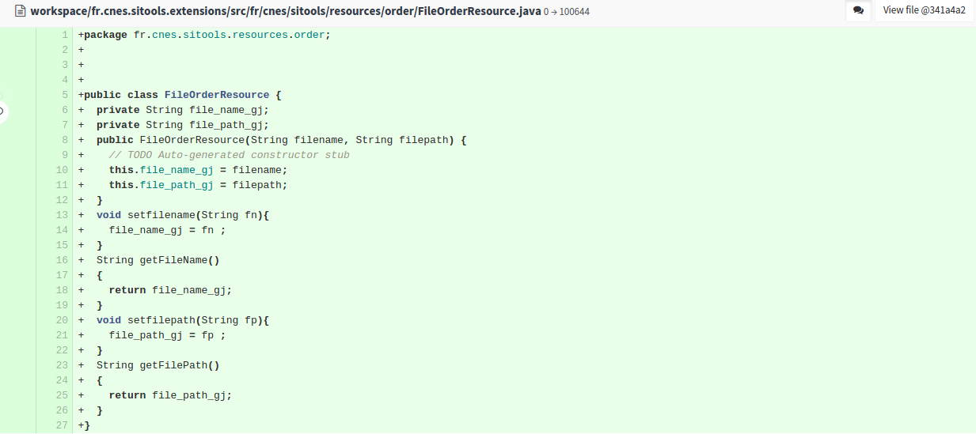The width and height of the screenshot is (976, 434).
Task: Click line number 27 at the bottom
Action: point(63,426)
